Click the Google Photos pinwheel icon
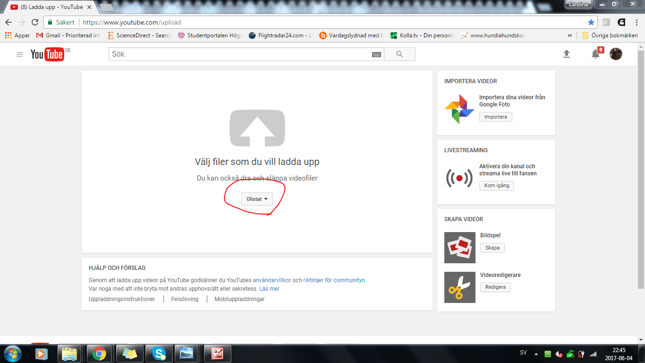 pyautogui.click(x=459, y=109)
